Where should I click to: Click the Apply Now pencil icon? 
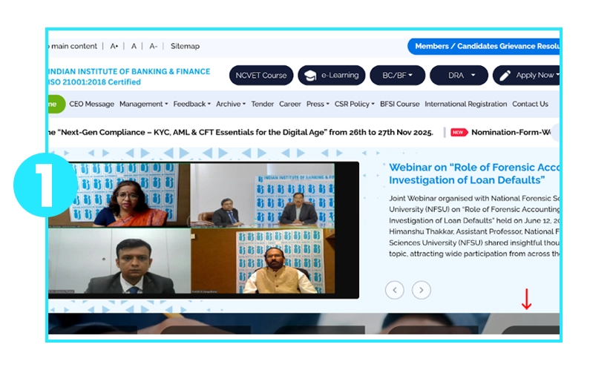505,76
